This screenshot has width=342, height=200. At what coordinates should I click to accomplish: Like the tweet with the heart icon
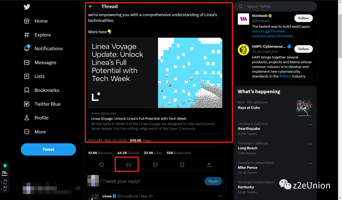(155, 165)
